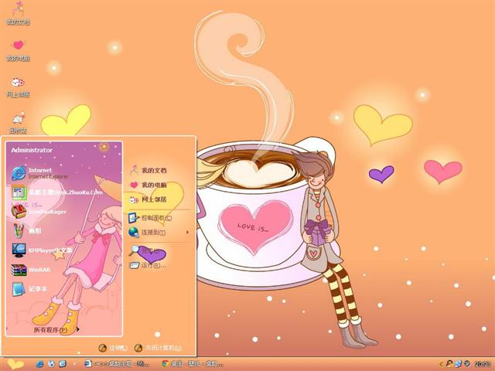
Task: Expand 所有程序 (All Programs) list
Action: click(49, 329)
